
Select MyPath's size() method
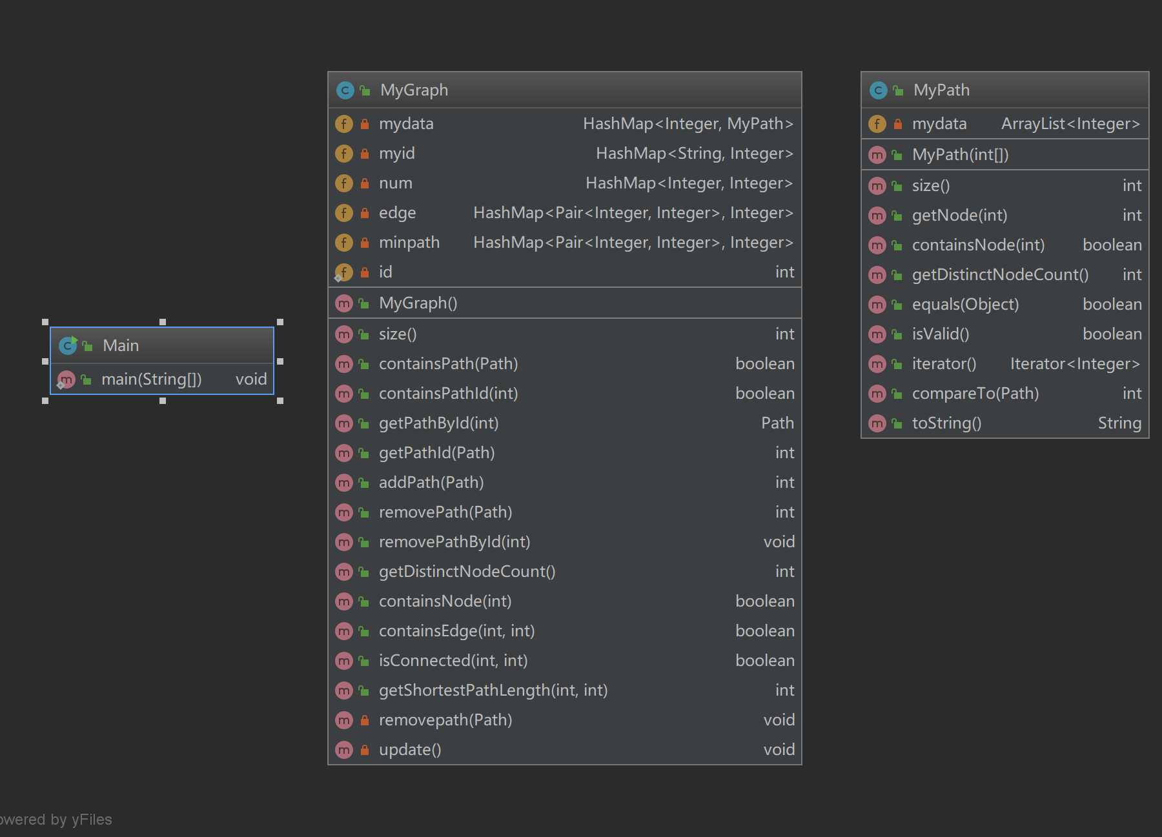pos(1005,186)
